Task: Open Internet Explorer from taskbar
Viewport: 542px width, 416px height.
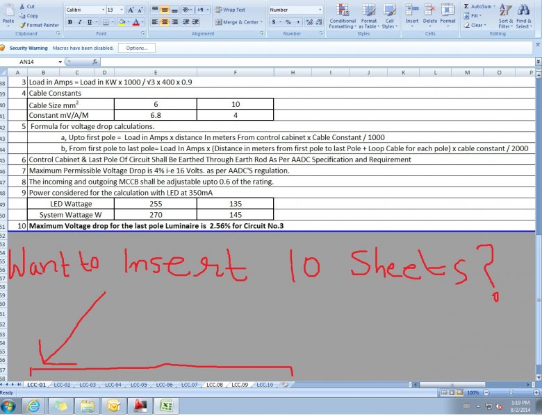Action: [33, 406]
